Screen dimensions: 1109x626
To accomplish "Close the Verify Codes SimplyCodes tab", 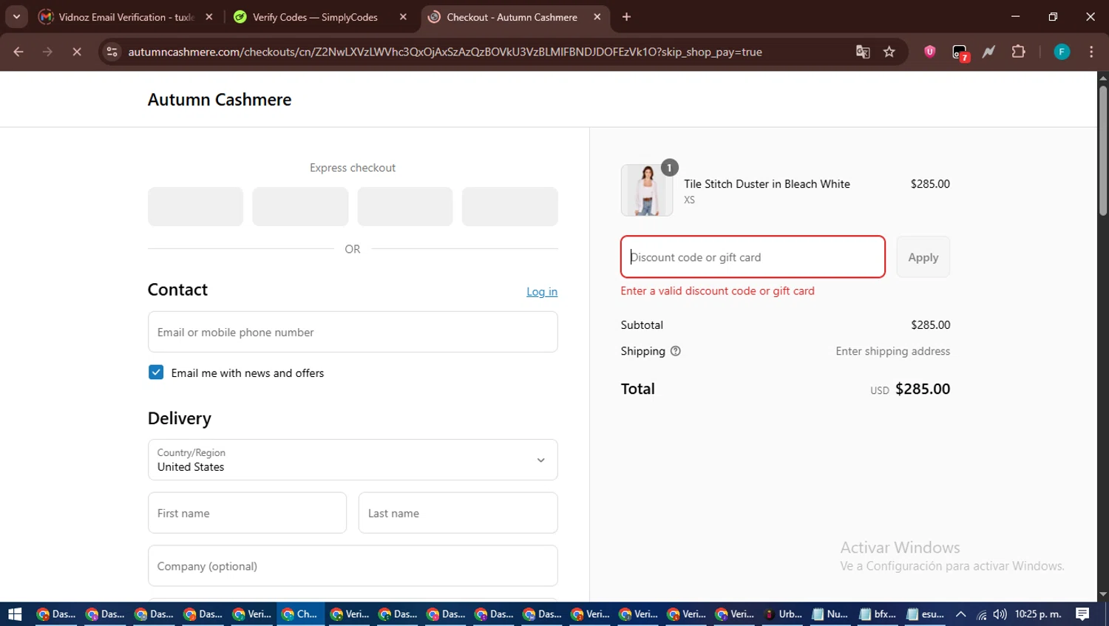I will point(403,16).
